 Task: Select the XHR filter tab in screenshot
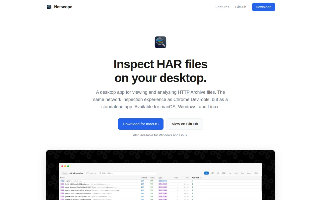[x=212, y=173]
